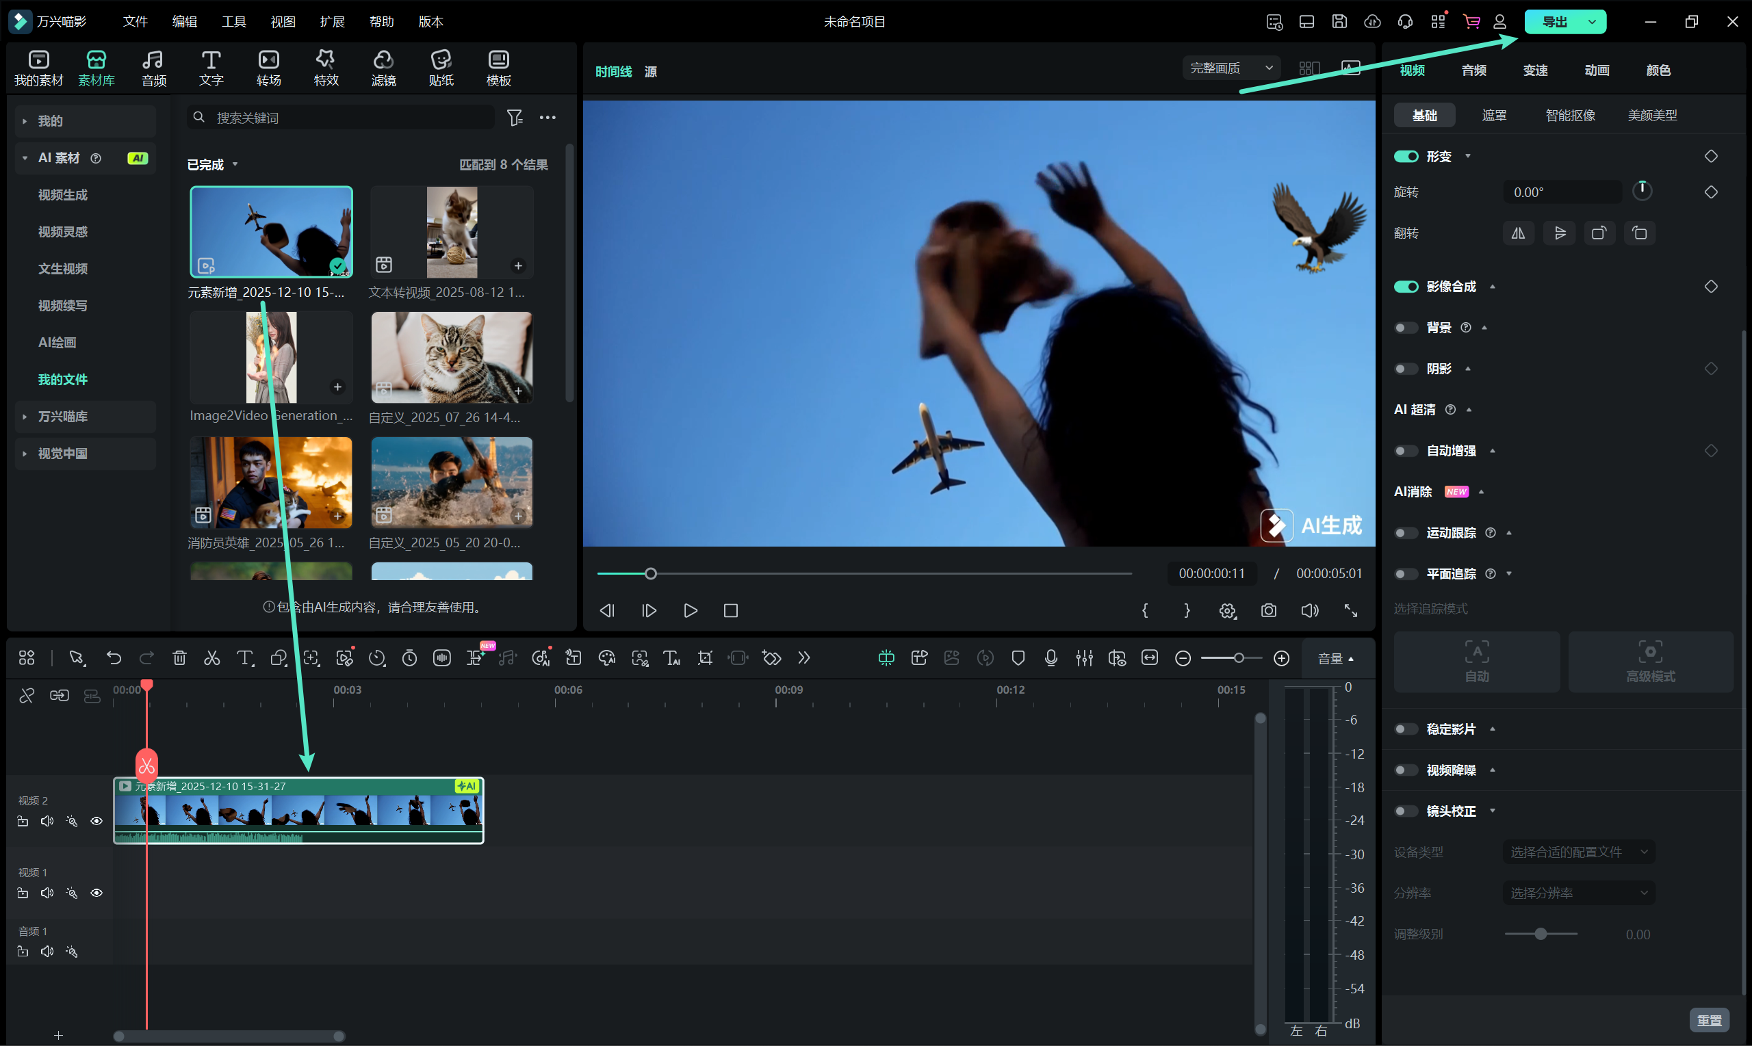Screen dimensions: 1752x1046
Task: Hide the 视频 2 track with the eye icon
Action: click(96, 821)
